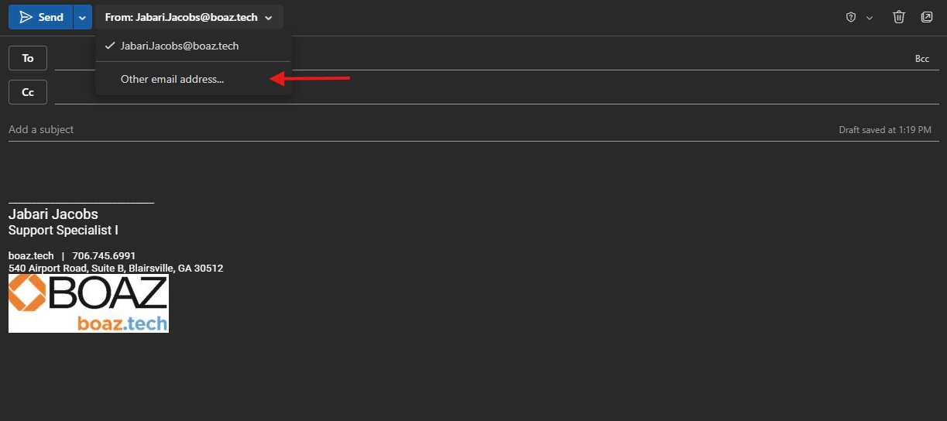Click the Cc recipients button
The width and height of the screenshot is (947, 421).
(x=28, y=92)
